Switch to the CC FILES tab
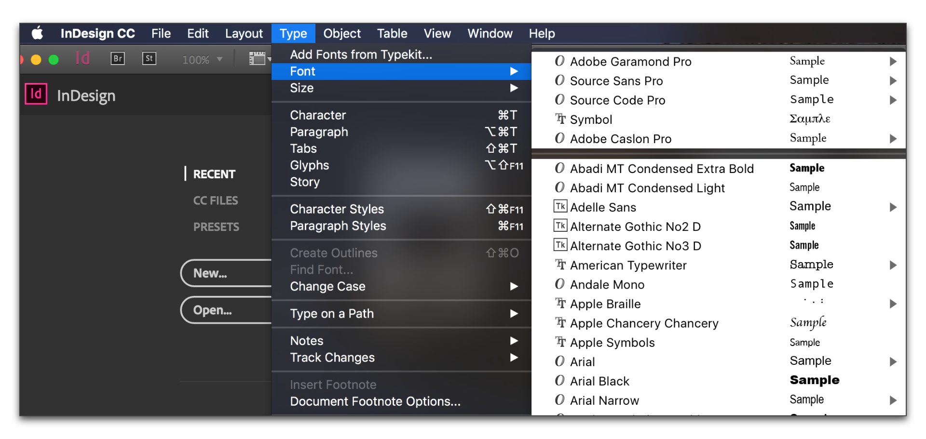This screenshot has width=926, height=439. 216,200
